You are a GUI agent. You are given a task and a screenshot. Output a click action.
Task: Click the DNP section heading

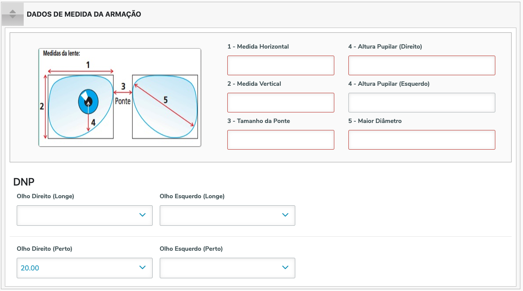[x=24, y=182]
